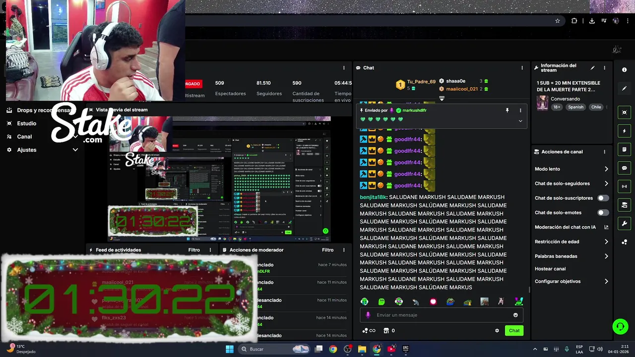Focus the Enviar un mensaje input

tap(441, 315)
